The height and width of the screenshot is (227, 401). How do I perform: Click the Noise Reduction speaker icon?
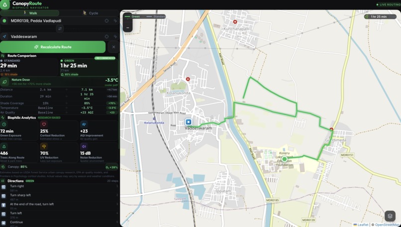point(84,146)
